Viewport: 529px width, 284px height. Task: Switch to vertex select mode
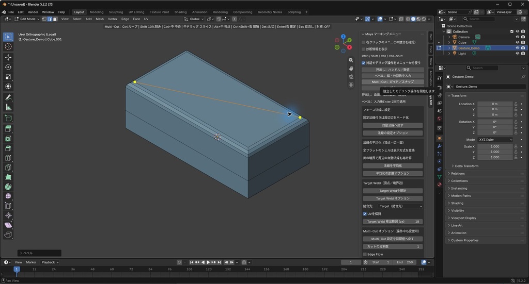click(44, 19)
